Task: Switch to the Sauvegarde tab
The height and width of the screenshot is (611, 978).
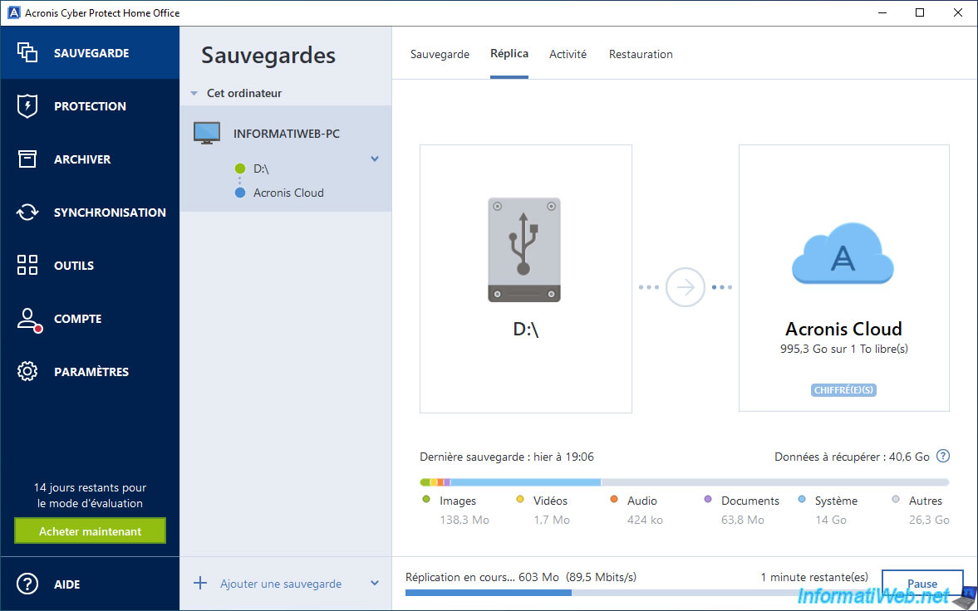Action: pyautogui.click(x=440, y=54)
